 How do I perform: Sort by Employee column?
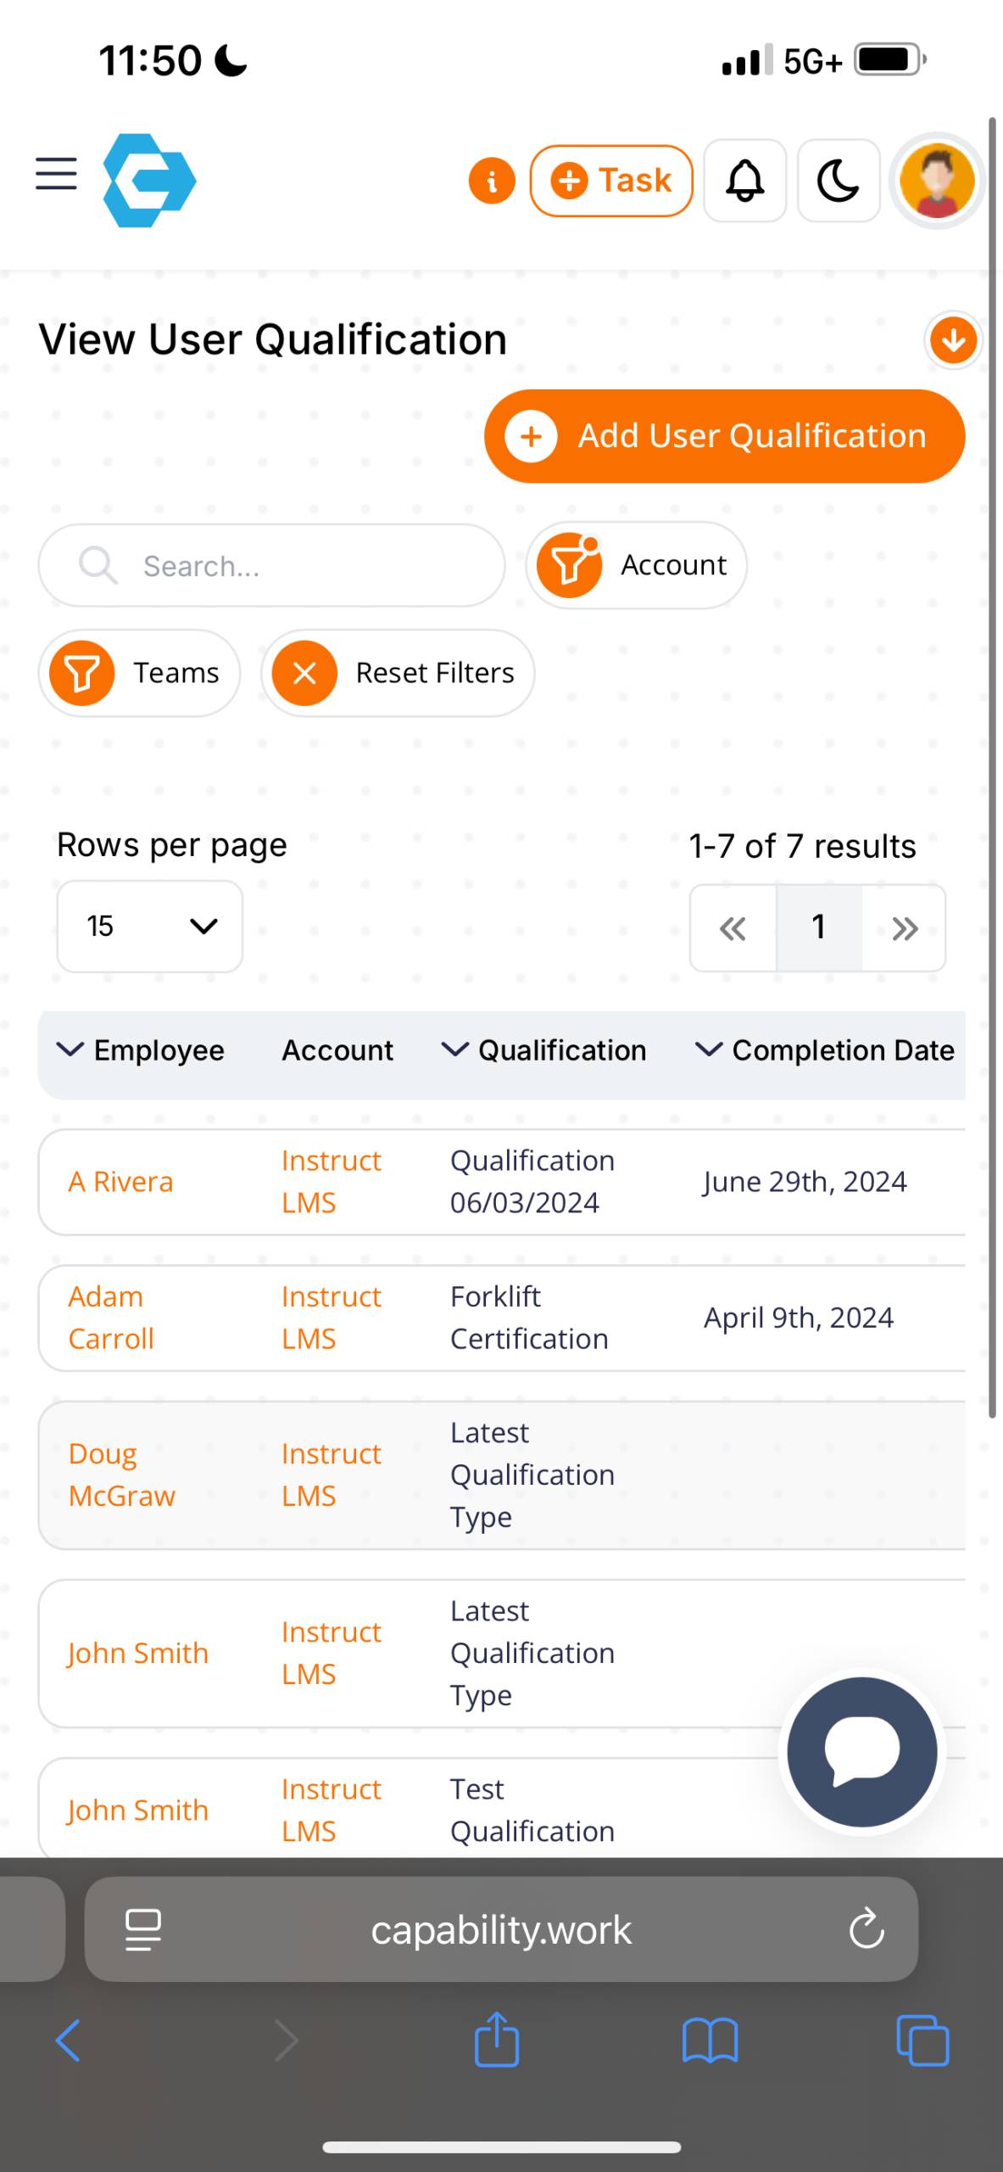pyautogui.click(x=141, y=1050)
